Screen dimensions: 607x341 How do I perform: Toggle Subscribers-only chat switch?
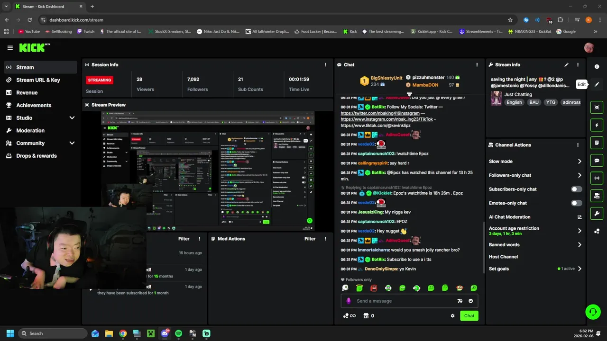pos(576,189)
